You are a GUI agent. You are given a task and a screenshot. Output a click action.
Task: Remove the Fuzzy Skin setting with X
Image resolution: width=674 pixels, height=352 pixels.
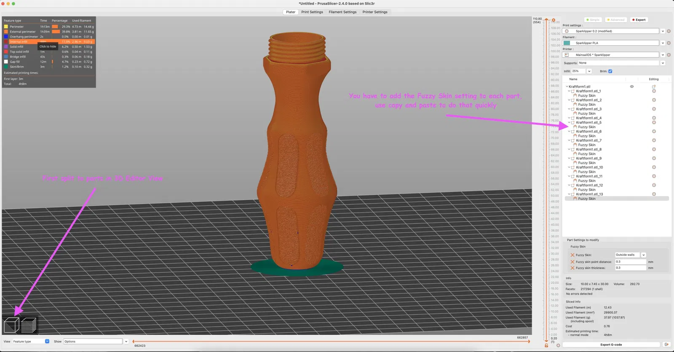[572, 255]
